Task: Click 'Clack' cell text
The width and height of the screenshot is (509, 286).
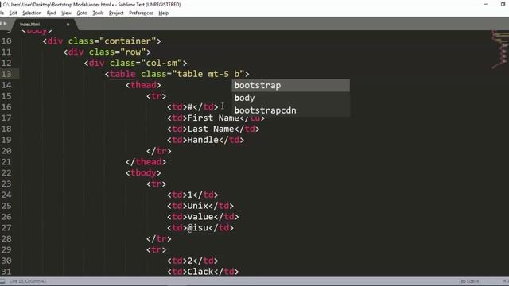Action: tap(200, 272)
